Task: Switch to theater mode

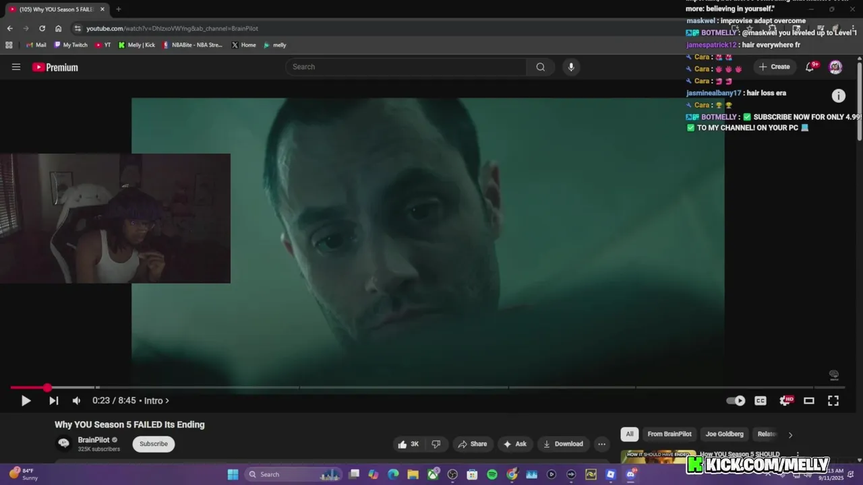Action: tap(809, 401)
